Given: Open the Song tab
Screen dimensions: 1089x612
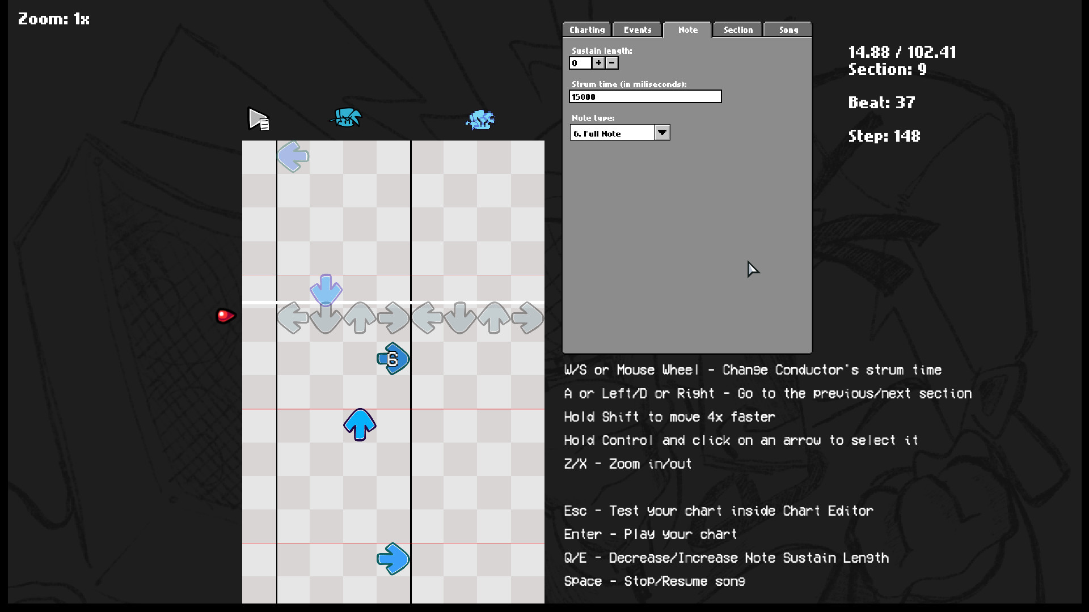Looking at the screenshot, I should (787, 29).
